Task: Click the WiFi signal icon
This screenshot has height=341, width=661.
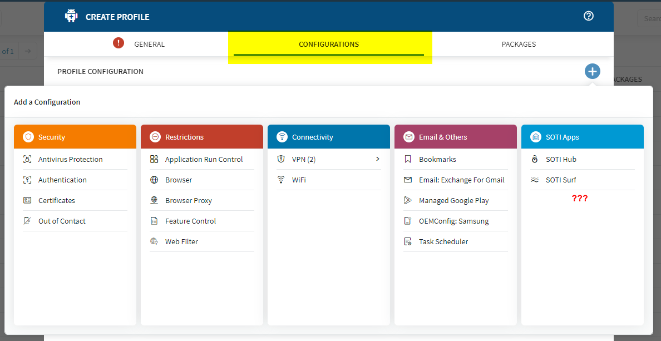Action: [x=282, y=180]
